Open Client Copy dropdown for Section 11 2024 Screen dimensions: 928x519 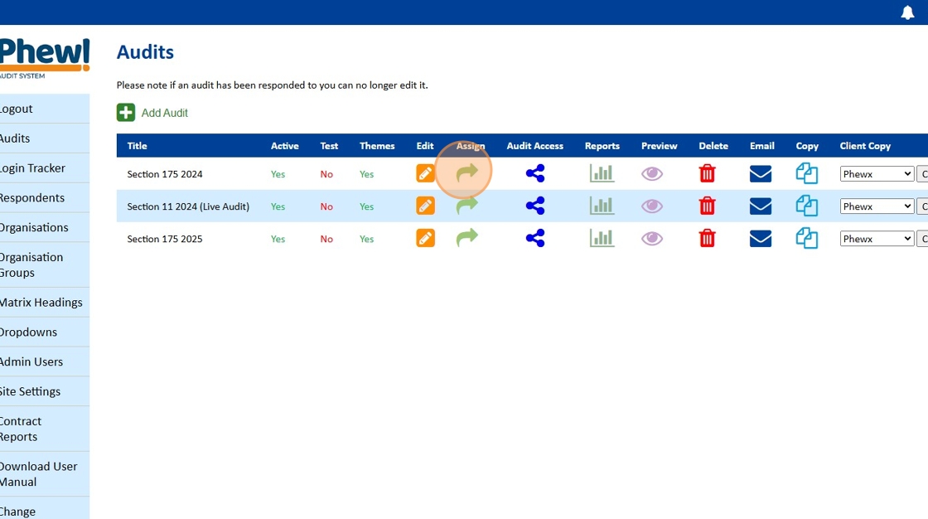coord(877,206)
